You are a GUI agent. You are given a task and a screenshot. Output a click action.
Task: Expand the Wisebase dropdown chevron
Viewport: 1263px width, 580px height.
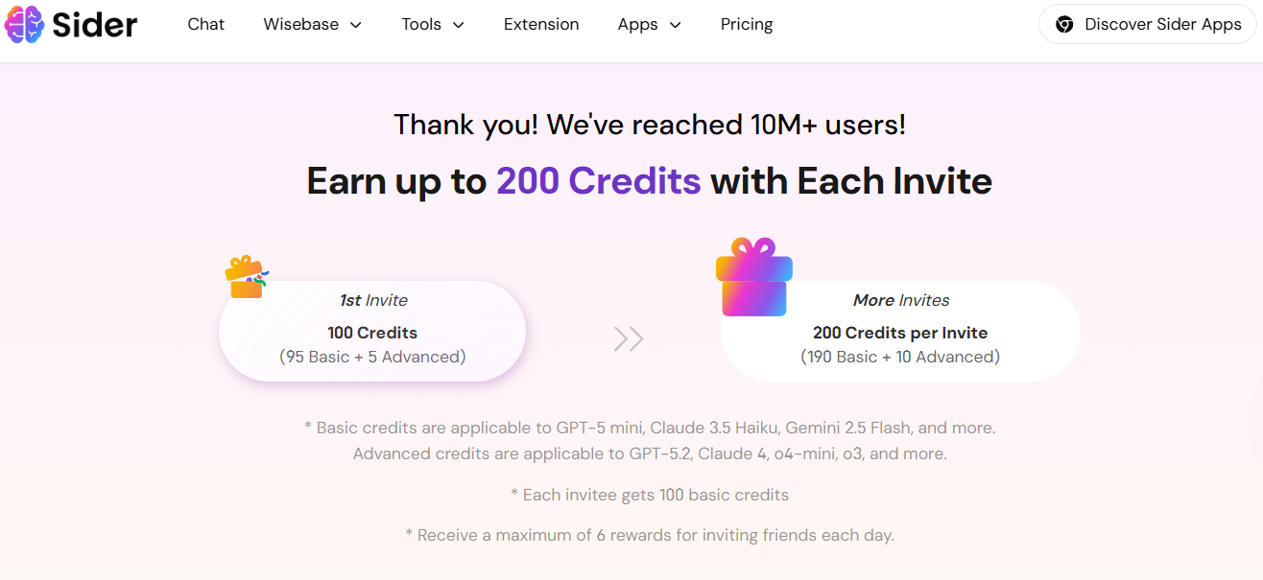point(356,26)
